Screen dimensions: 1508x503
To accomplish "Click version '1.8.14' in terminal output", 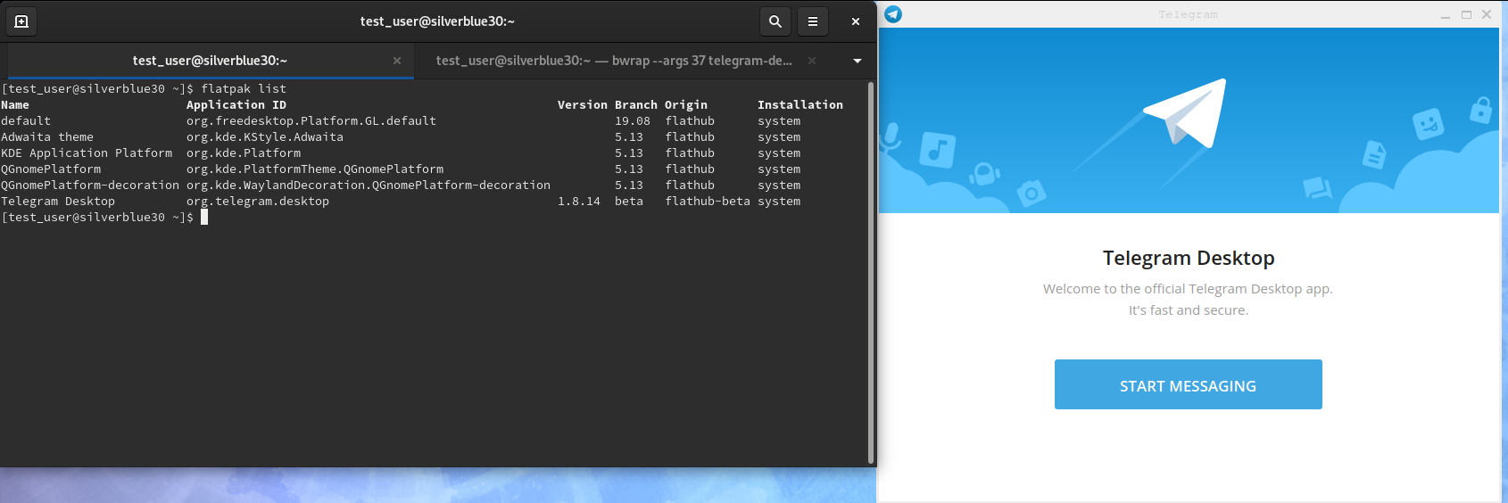I will 579,202.
